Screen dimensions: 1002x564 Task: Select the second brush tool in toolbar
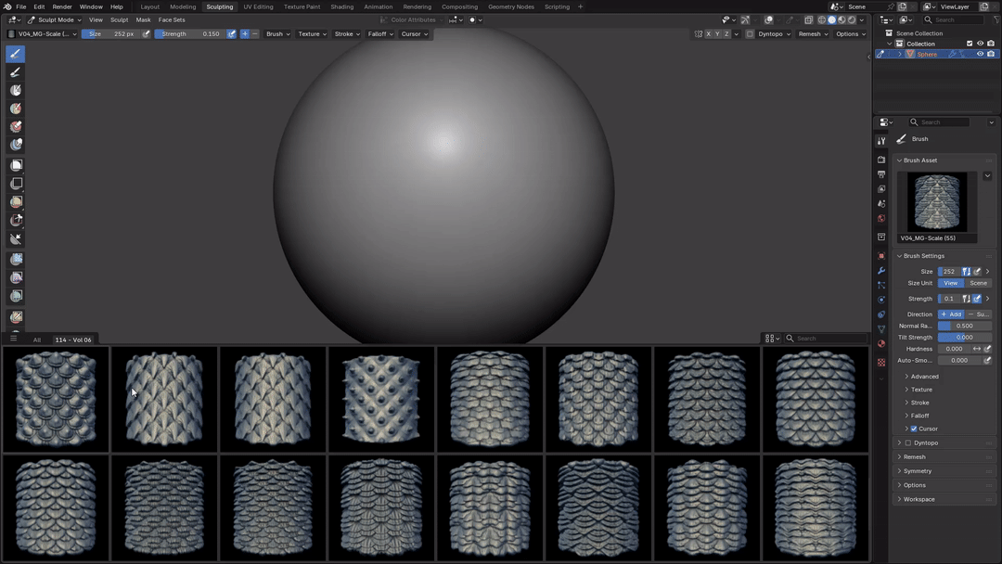point(16,72)
